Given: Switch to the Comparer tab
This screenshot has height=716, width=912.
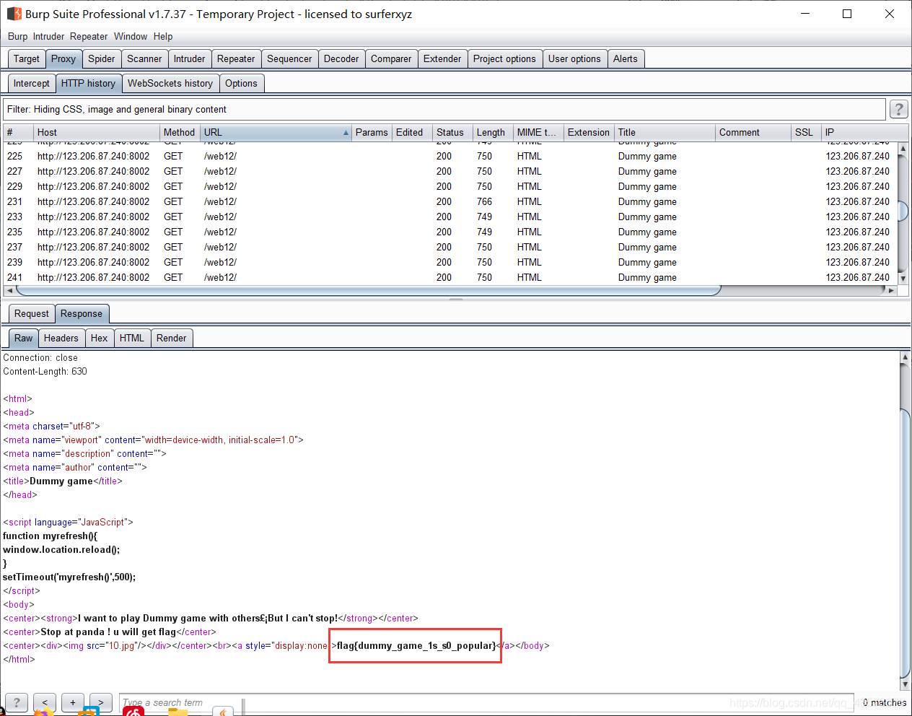Looking at the screenshot, I should point(391,59).
